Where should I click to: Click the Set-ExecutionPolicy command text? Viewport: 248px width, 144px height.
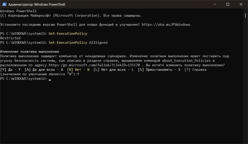(68, 43)
